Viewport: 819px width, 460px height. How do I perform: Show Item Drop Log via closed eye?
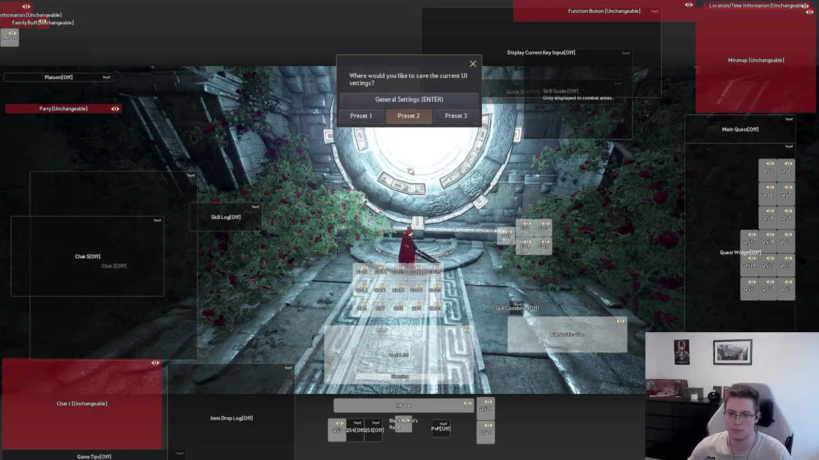click(x=288, y=368)
